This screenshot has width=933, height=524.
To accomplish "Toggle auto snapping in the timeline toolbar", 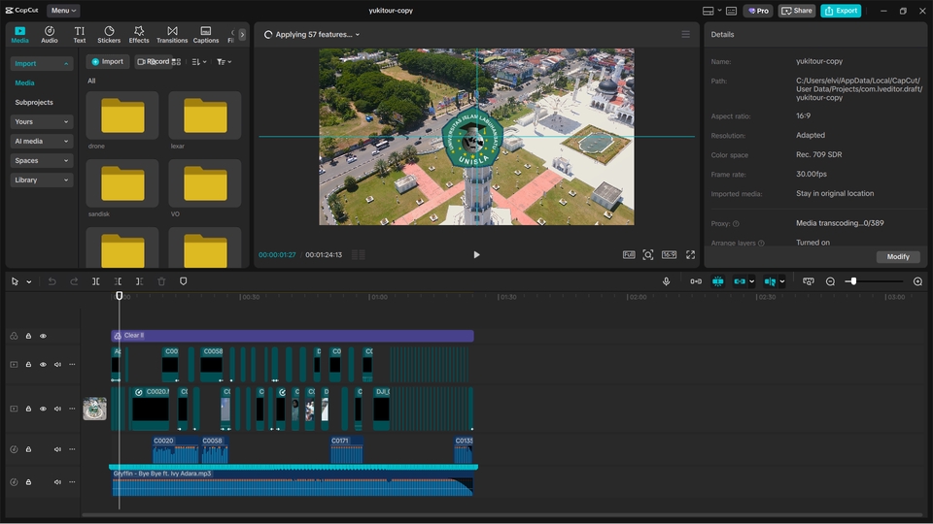I will click(718, 281).
